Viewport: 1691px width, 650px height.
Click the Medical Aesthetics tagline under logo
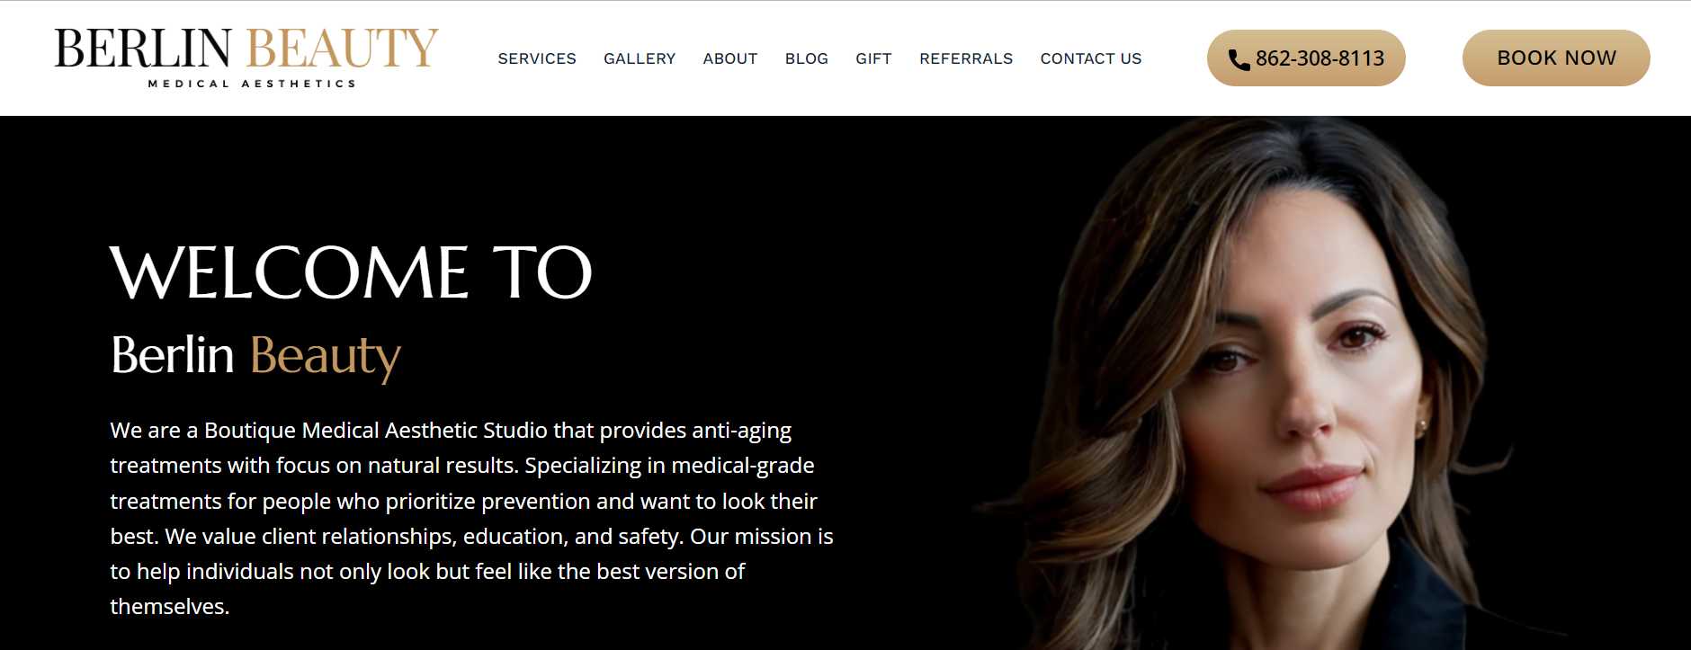252,84
